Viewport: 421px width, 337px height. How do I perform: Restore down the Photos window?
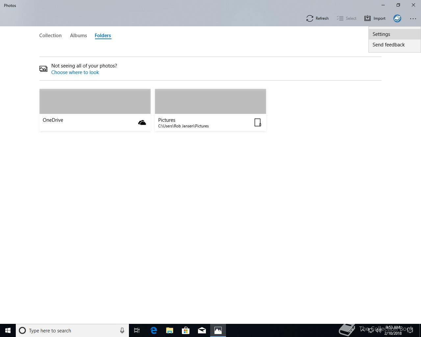pos(398,5)
